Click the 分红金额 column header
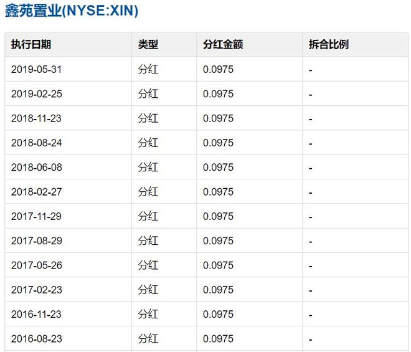Image resolution: width=411 pixels, height=352 pixels. coord(222,45)
